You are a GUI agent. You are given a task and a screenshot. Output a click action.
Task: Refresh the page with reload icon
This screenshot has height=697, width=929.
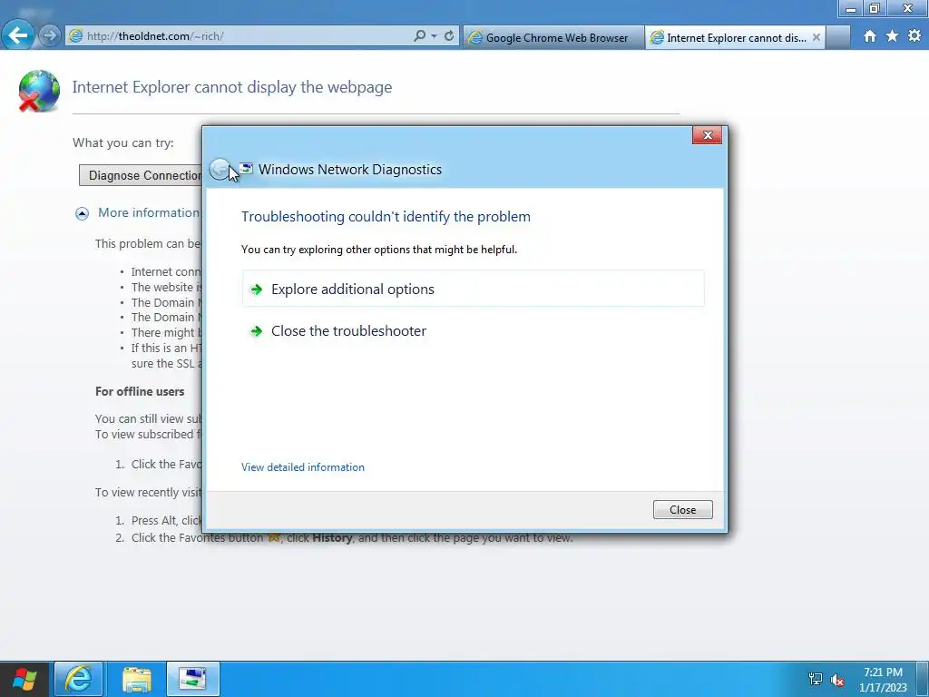click(449, 36)
